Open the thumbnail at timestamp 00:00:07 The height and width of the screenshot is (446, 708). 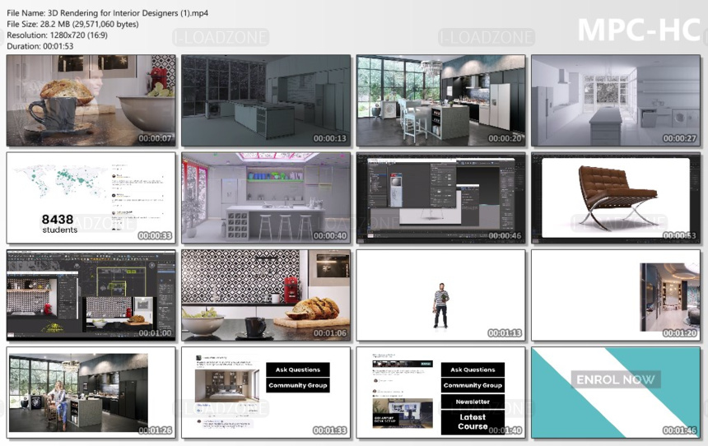click(91, 100)
